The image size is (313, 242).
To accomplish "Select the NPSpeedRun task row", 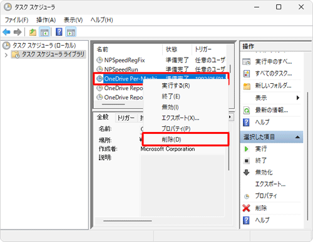I will click(x=161, y=69).
